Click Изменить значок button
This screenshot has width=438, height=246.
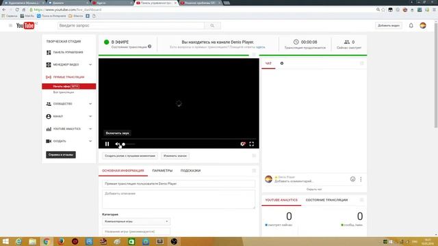pyautogui.click(x=175, y=156)
